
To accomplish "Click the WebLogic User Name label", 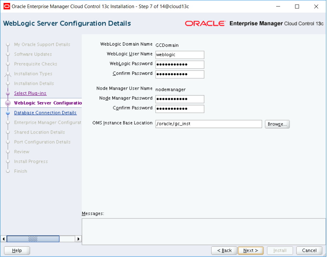I will tap(130, 54).
